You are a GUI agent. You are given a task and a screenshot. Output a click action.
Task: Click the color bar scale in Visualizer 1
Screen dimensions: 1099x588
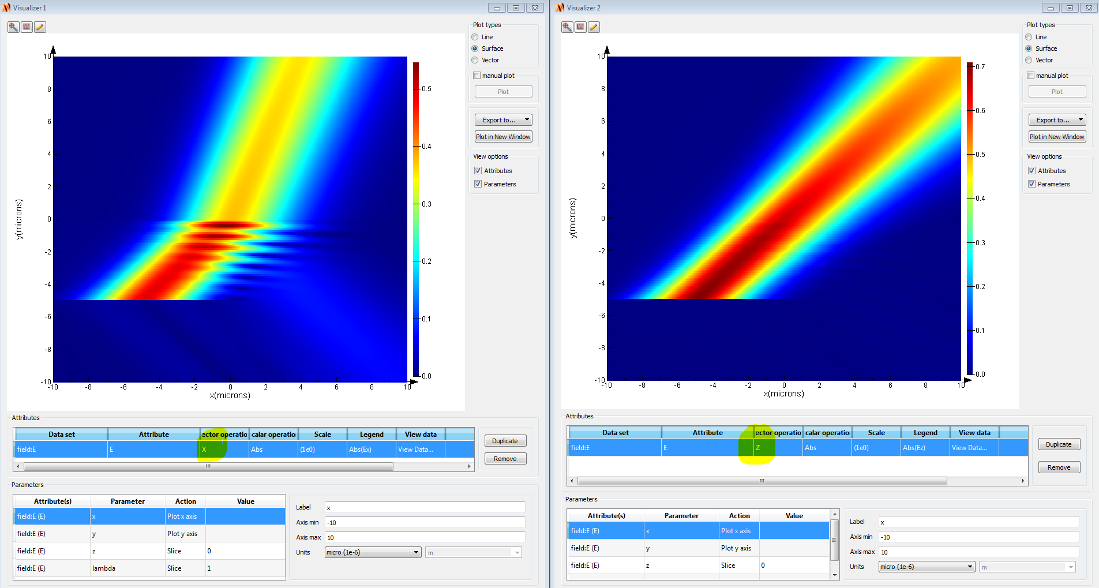(x=416, y=219)
